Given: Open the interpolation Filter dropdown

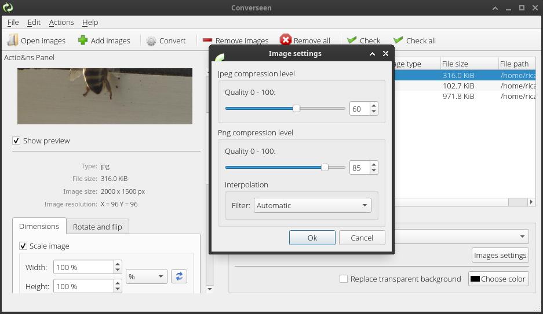Looking at the screenshot, I should pyautogui.click(x=312, y=205).
